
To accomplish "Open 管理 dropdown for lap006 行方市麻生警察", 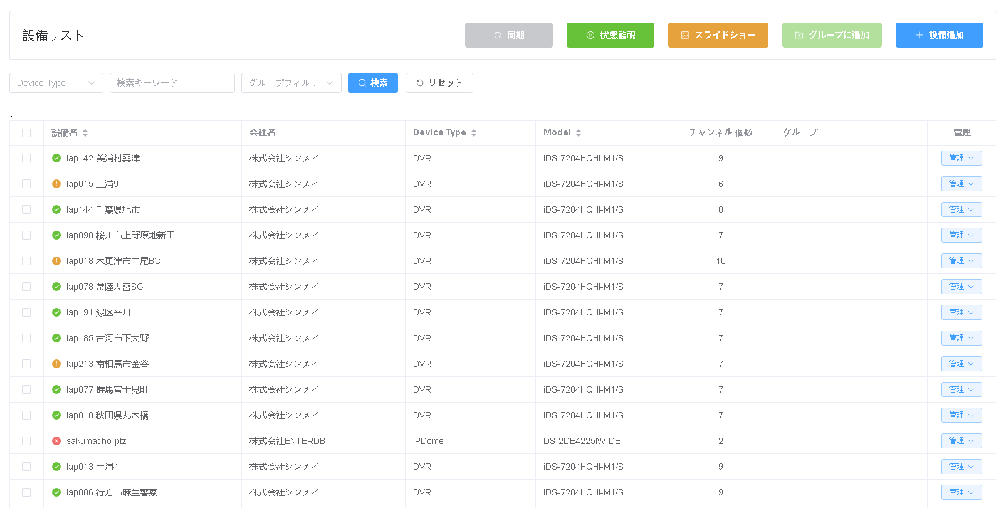I will coord(962,492).
